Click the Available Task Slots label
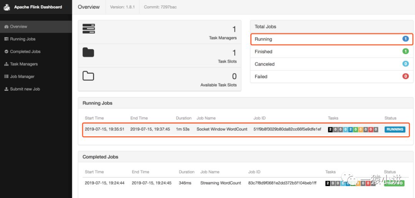415x198 pixels. coord(219,85)
